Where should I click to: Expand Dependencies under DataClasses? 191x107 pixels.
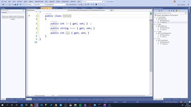pos(158,21)
